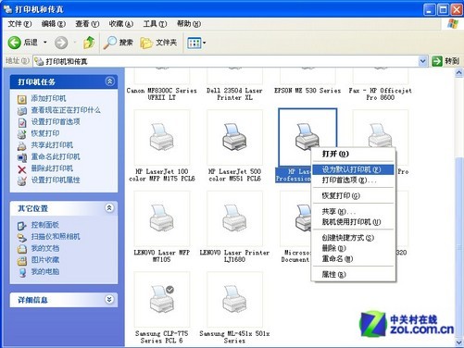Select the Microsoft Document printer icon

coord(295,218)
